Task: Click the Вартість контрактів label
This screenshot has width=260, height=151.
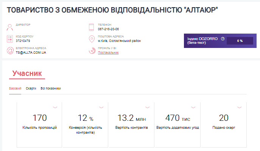Action: coord(131,128)
